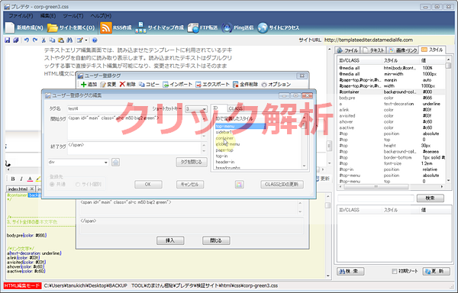
Task: Select sidebar1 in the ID list
Action: click(x=224, y=132)
